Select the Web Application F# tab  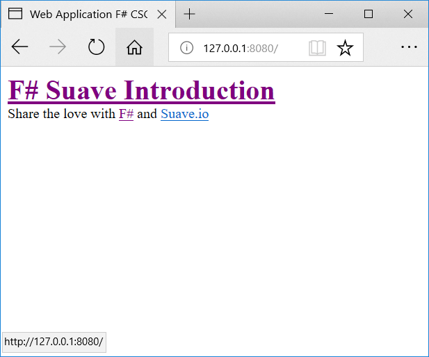(88, 14)
